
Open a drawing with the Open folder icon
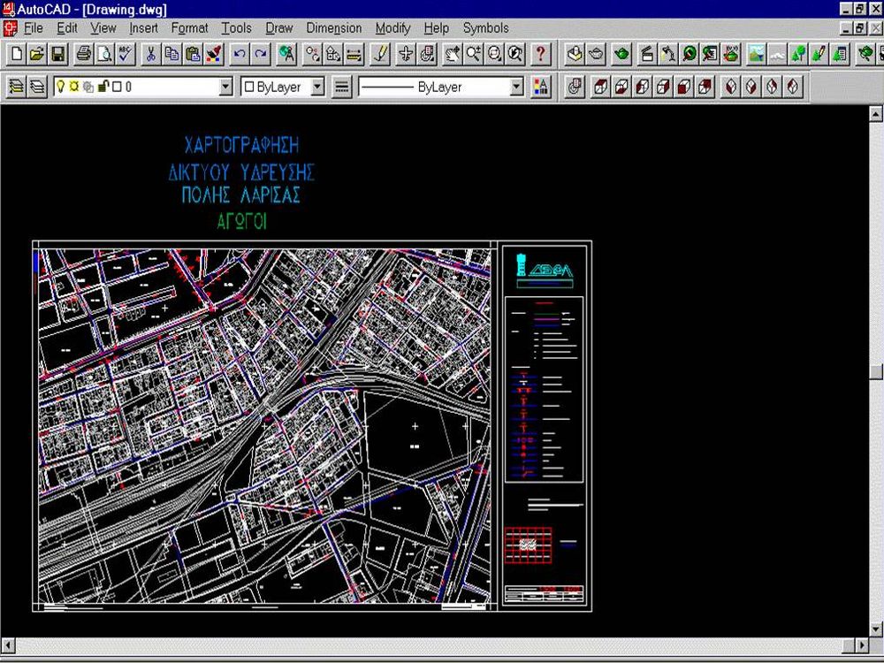36,54
